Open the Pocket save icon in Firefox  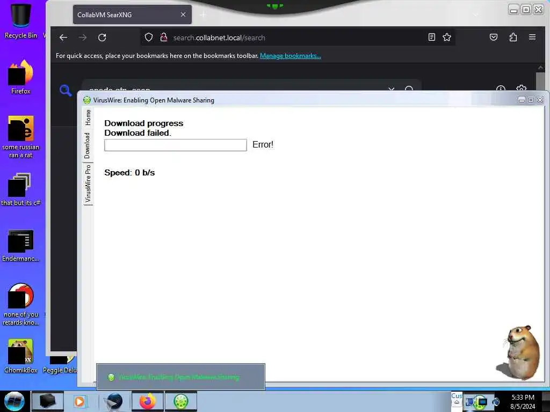coord(494,37)
